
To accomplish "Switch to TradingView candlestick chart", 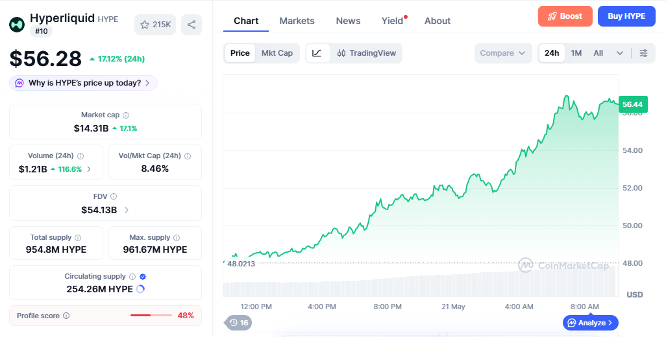I will pos(367,53).
